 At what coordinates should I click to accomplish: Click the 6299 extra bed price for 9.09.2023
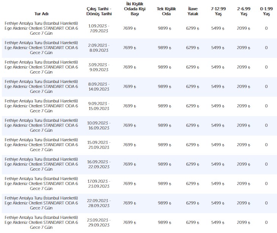(x=193, y=106)
